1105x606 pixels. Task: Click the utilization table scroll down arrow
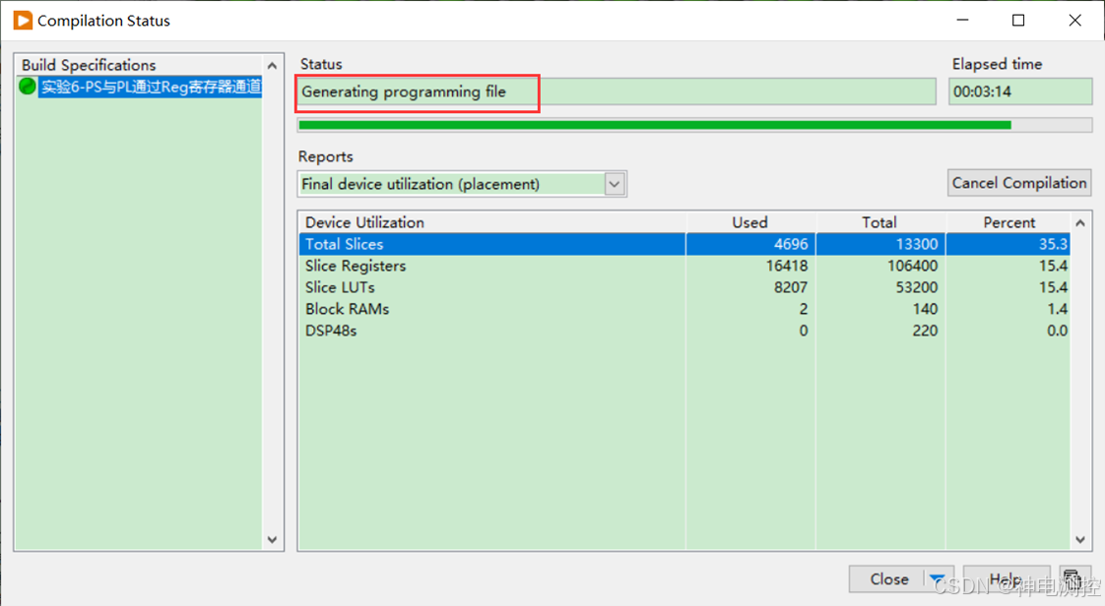[1080, 540]
